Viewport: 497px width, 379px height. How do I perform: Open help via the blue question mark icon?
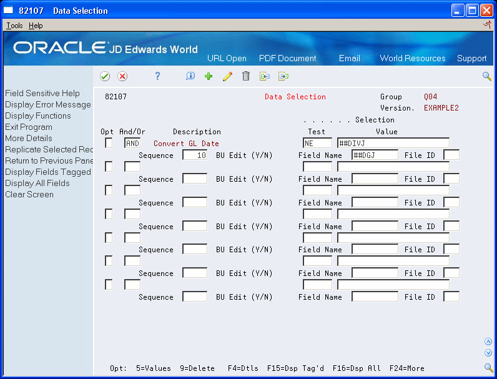click(x=157, y=76)
